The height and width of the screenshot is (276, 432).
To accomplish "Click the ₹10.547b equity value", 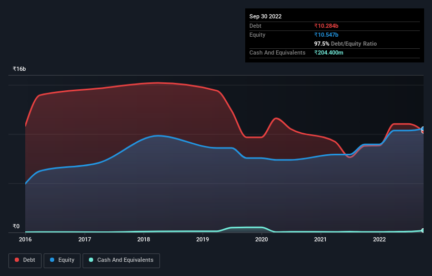I will point(326,35).
